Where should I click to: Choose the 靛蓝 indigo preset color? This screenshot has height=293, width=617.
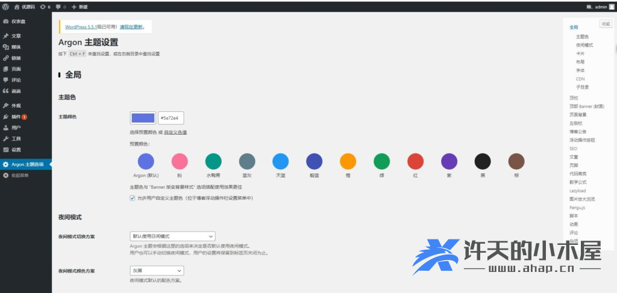(x=315, y=161)
